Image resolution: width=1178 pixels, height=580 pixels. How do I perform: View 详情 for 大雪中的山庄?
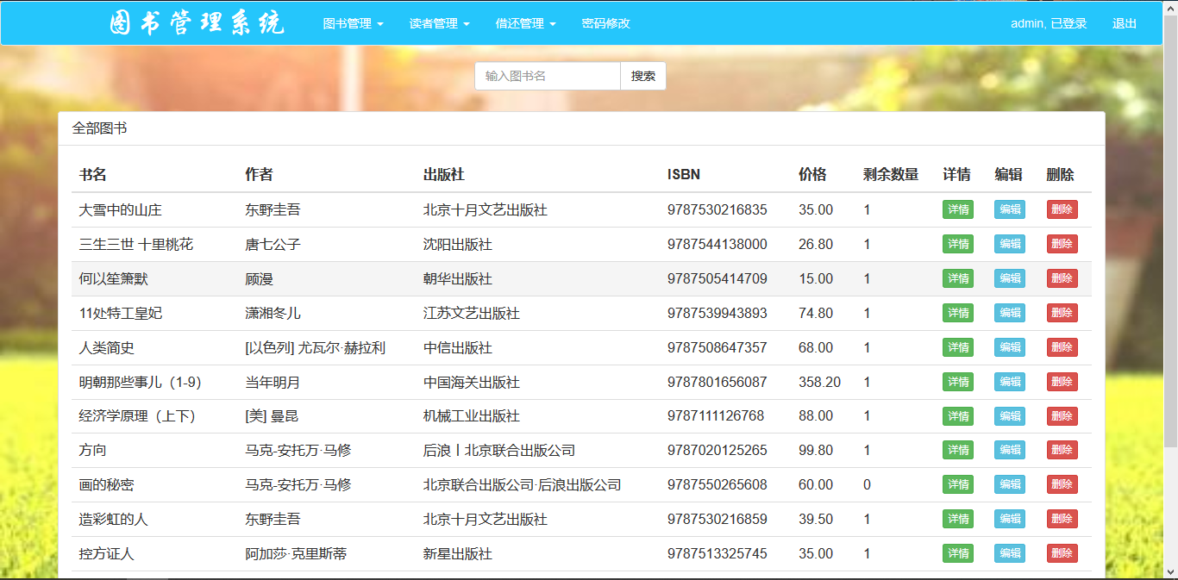coord(958,209)
